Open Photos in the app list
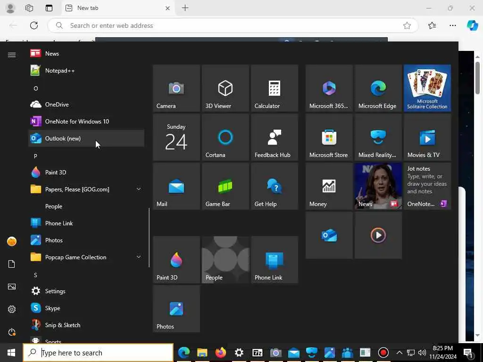Viewport: 483px width, 362px height. click(x=86, y=240)
